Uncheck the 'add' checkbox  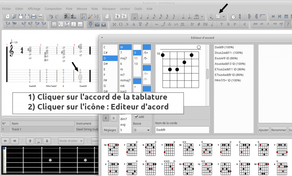point(136,116)
